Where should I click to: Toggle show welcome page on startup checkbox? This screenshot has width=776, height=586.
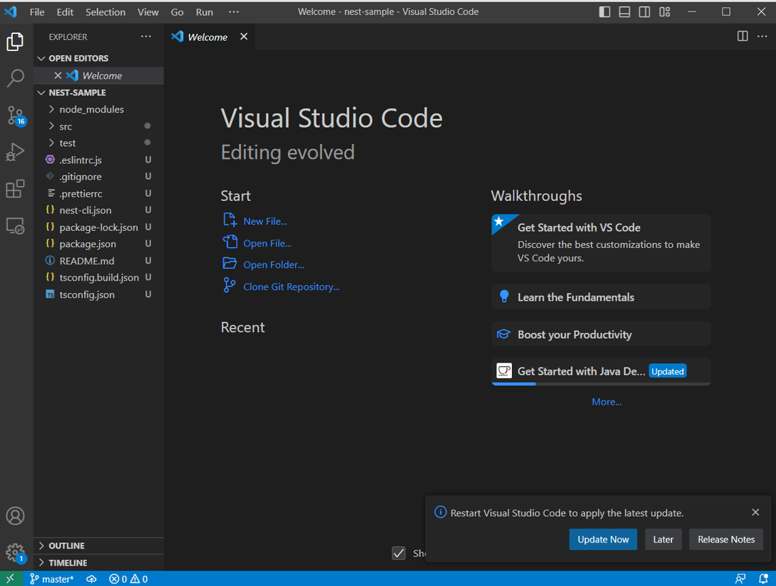[x=399, y=553]
